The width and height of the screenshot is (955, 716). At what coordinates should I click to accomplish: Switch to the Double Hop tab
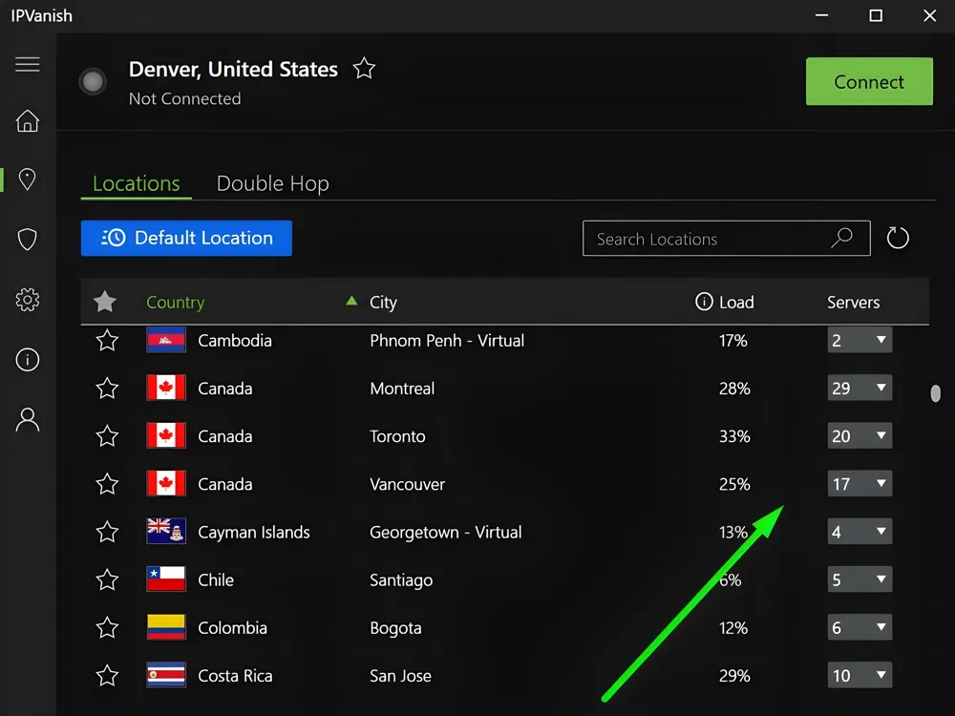273,183
